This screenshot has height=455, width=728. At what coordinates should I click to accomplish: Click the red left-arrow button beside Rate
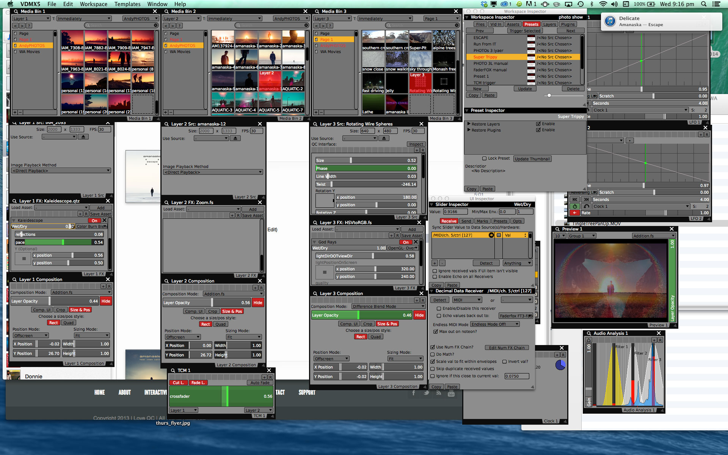point(575,213)
